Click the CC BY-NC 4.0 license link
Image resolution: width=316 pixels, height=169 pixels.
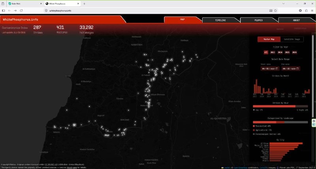pos(51,164)
